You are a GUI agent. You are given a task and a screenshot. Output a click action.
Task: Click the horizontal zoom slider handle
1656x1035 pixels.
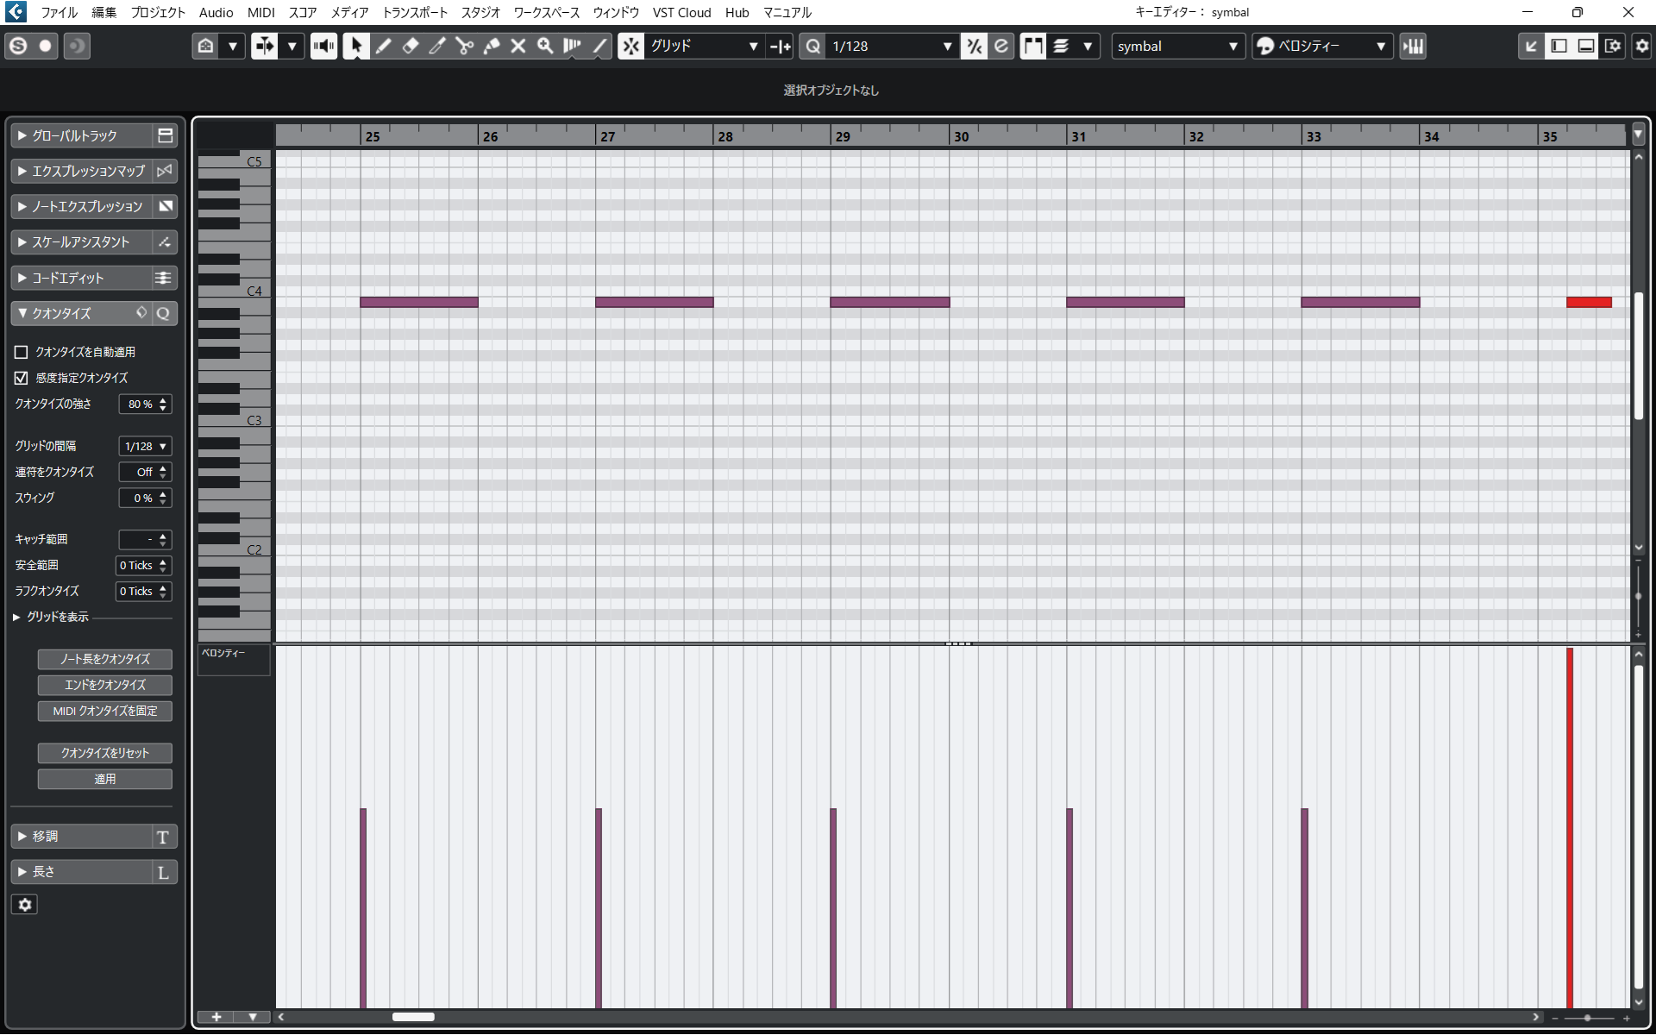1587,1019
